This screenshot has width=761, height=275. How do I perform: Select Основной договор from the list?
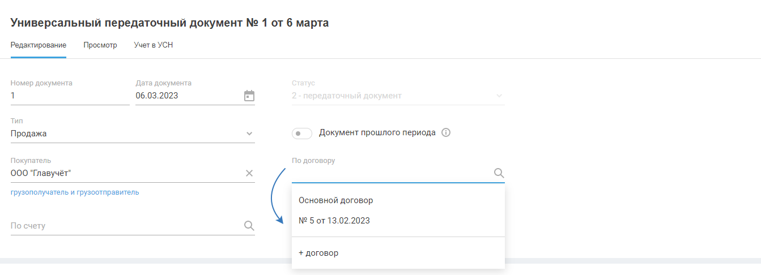click(336, 200)
